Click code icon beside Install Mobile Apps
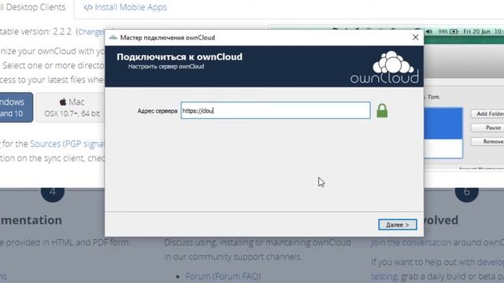Image resolution: width=504 pixels, height=283 pixels. click(x=87, y=7)
